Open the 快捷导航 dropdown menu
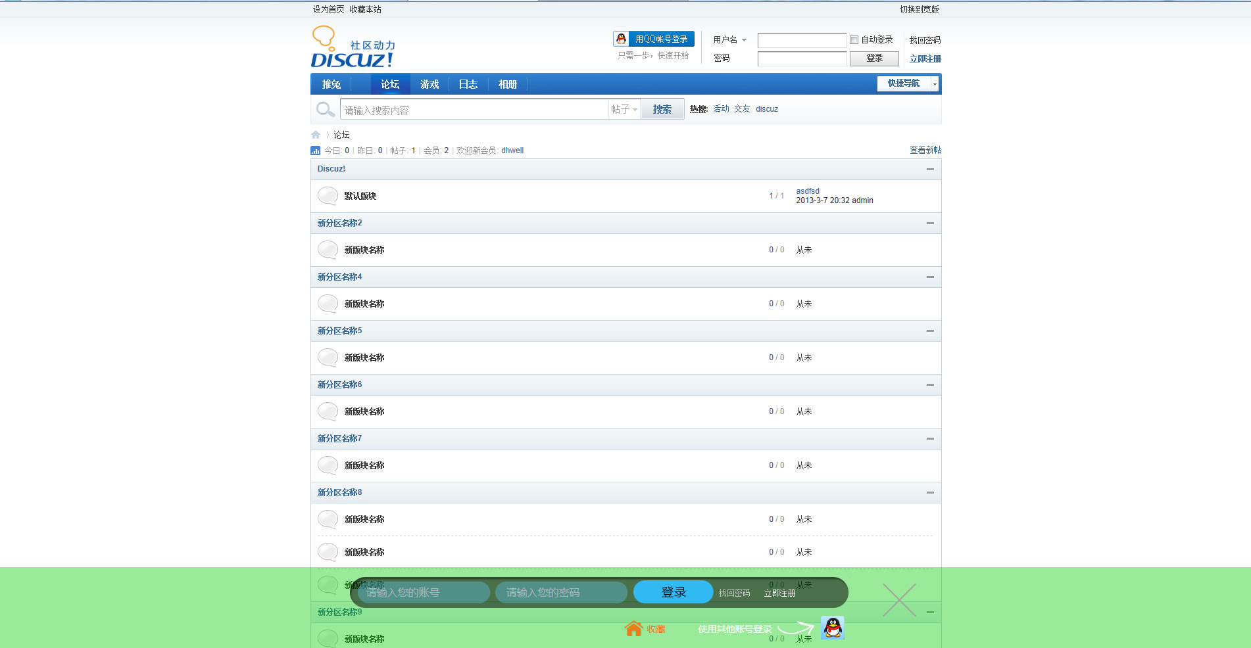The image size is (1251, 648). click(908, 83)
